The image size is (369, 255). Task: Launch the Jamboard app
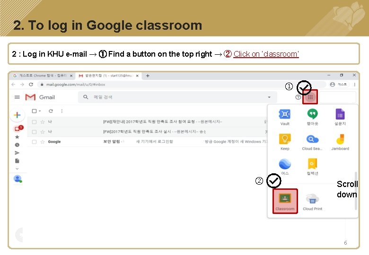(340, 142)
